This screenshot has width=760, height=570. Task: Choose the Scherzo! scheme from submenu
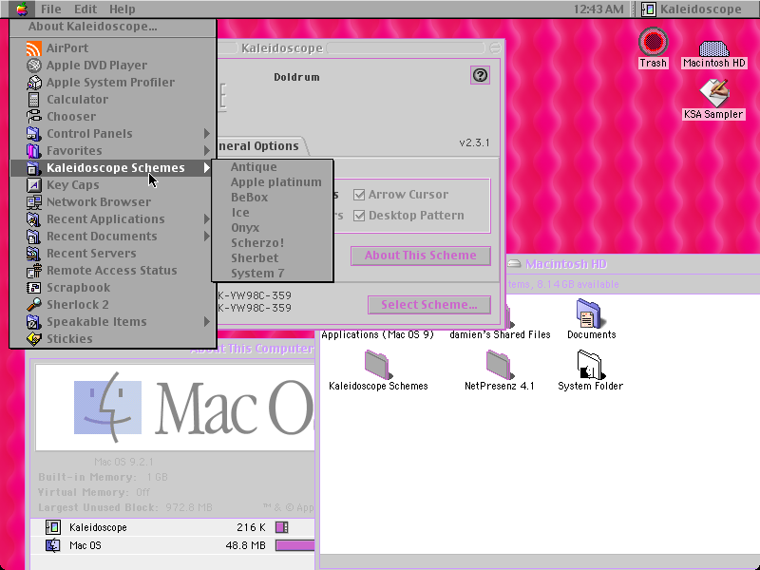tap(273, 243)
